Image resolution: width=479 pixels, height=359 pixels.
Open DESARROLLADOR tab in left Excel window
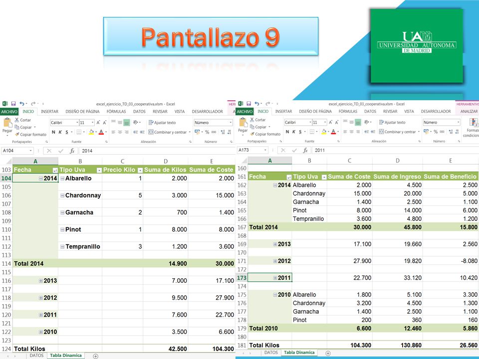click(x=207, y=111)
